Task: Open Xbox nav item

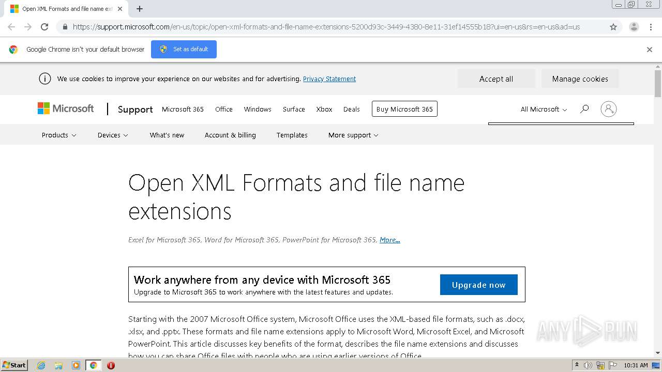Action: 324,109
